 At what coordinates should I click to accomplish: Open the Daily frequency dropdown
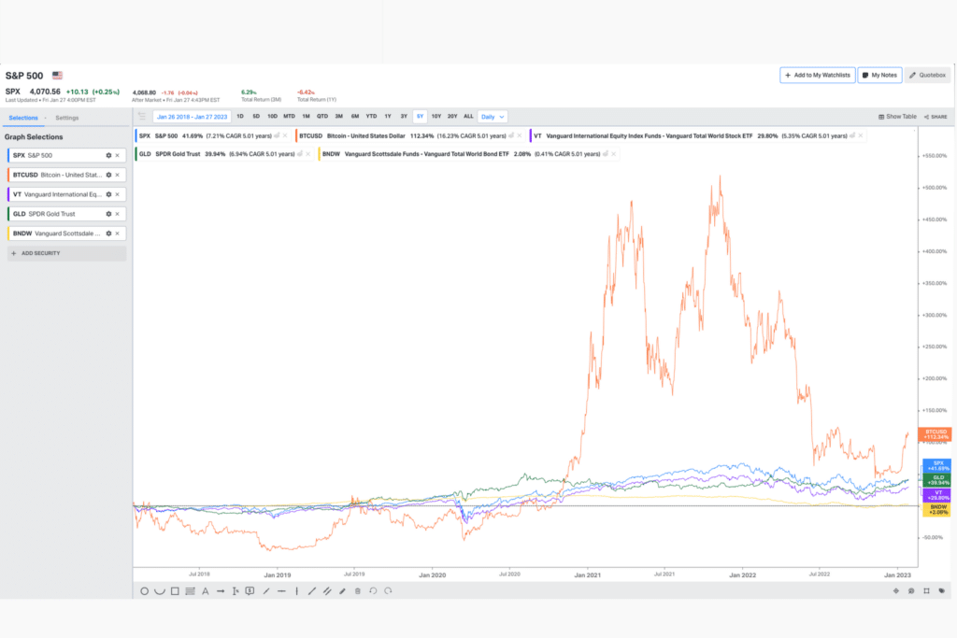point(493,117)
